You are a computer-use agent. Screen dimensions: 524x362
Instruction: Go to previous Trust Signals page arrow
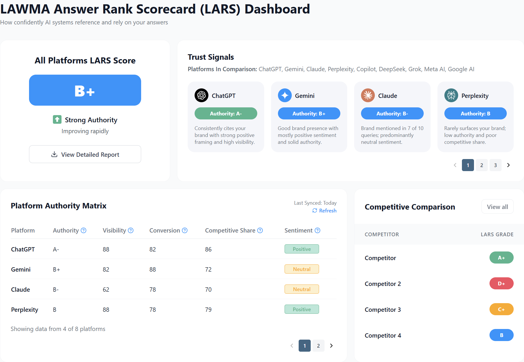click(x=455, y=165)
